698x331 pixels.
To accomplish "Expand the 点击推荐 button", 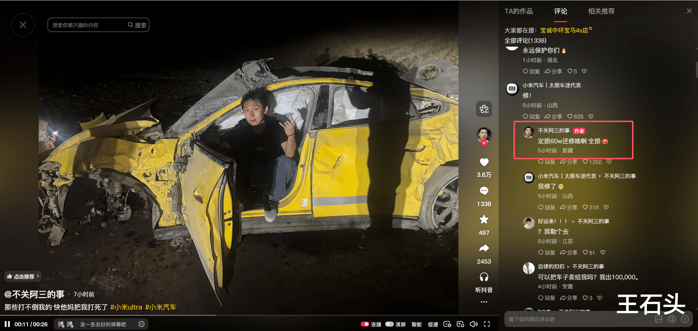I will coord(23,276).
